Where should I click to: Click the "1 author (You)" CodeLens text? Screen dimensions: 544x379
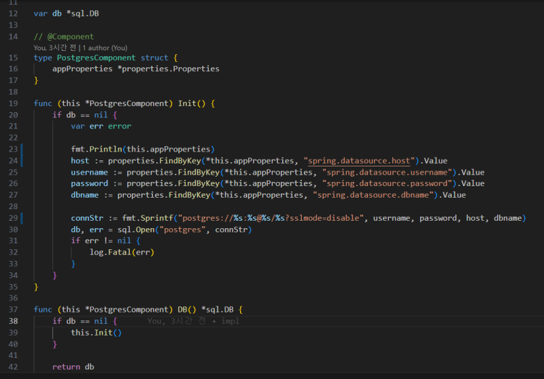[105, 48]
